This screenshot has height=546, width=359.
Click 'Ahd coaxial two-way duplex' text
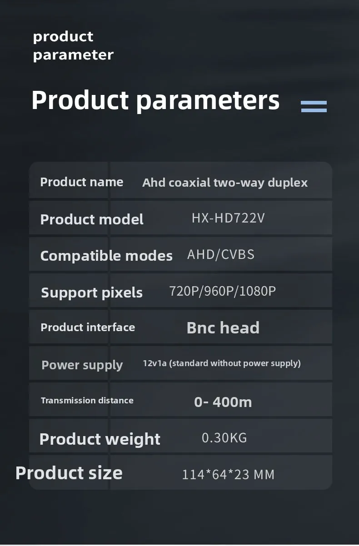225,183
